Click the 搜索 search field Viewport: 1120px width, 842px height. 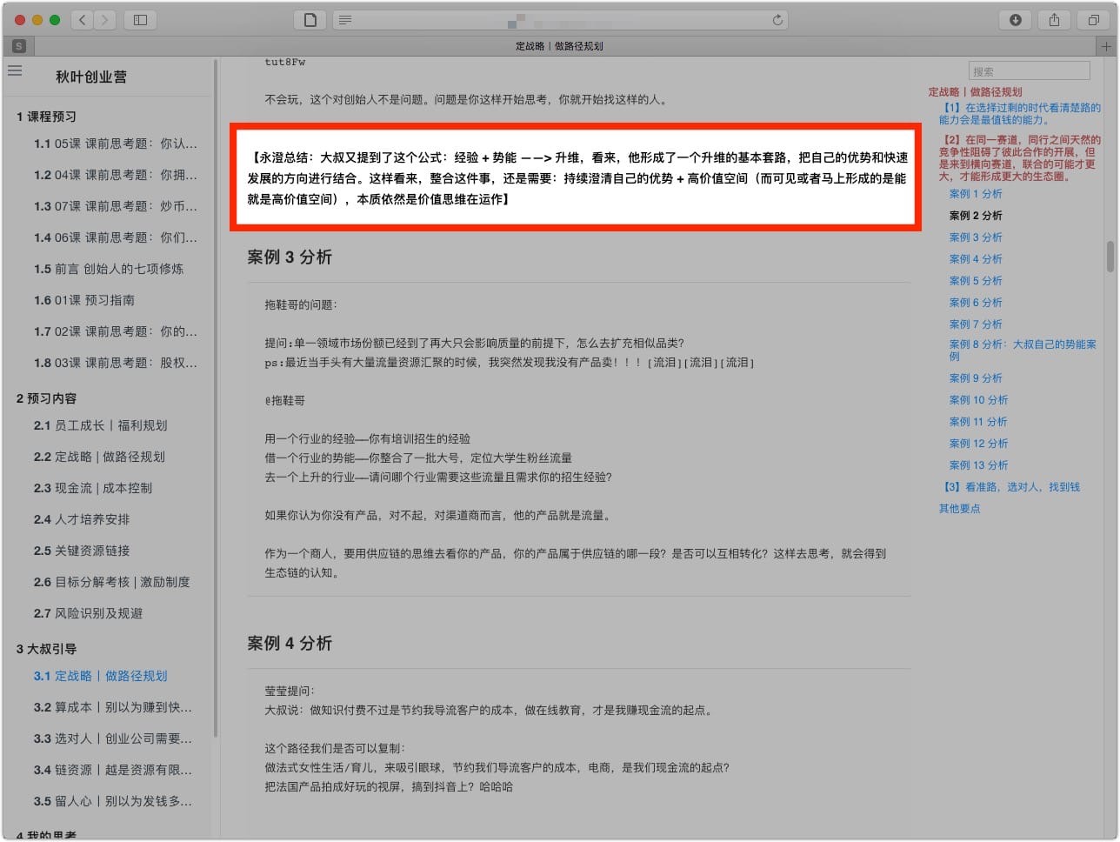tap(1029, 71)
